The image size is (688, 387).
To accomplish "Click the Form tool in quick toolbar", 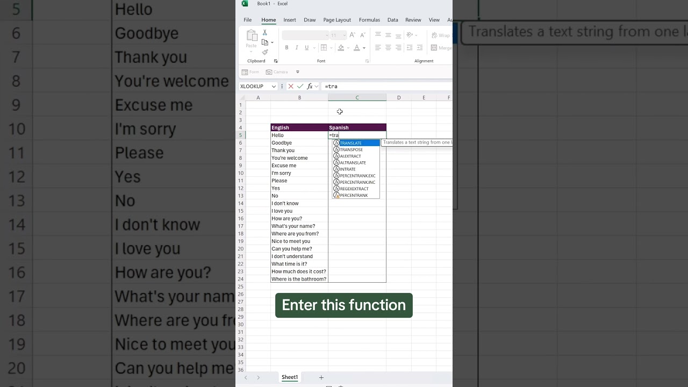I will pyautogui.click(x=250, y=71).
